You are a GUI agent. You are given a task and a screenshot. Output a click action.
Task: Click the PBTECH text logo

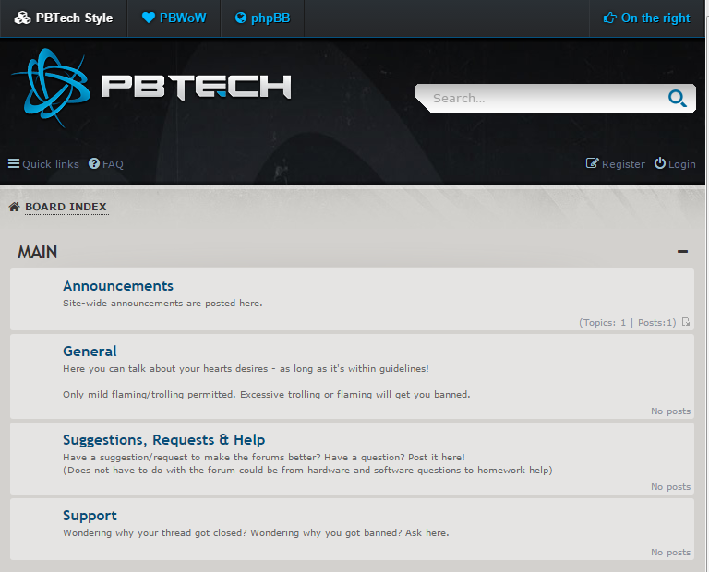[x=197, y=87]
